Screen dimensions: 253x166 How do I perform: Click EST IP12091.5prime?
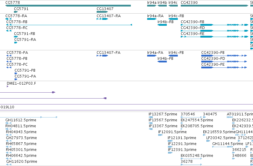(160, 135)
